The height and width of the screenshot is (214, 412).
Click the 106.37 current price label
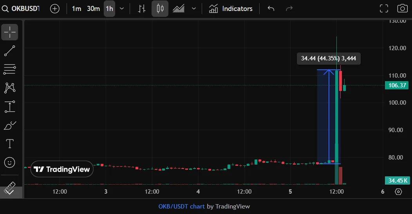[x=397, y=85]
